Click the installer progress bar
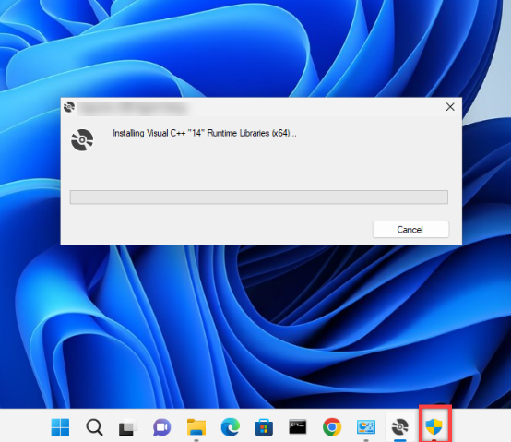 [x=259, y=197]
